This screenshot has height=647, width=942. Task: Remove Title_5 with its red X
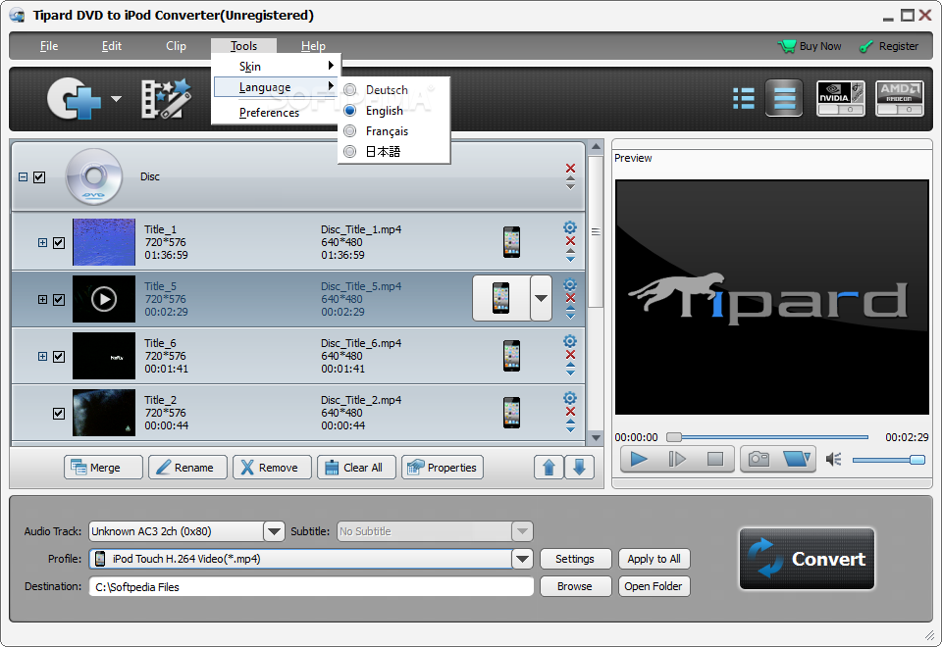pyautogui.click(x=570, y=298)
